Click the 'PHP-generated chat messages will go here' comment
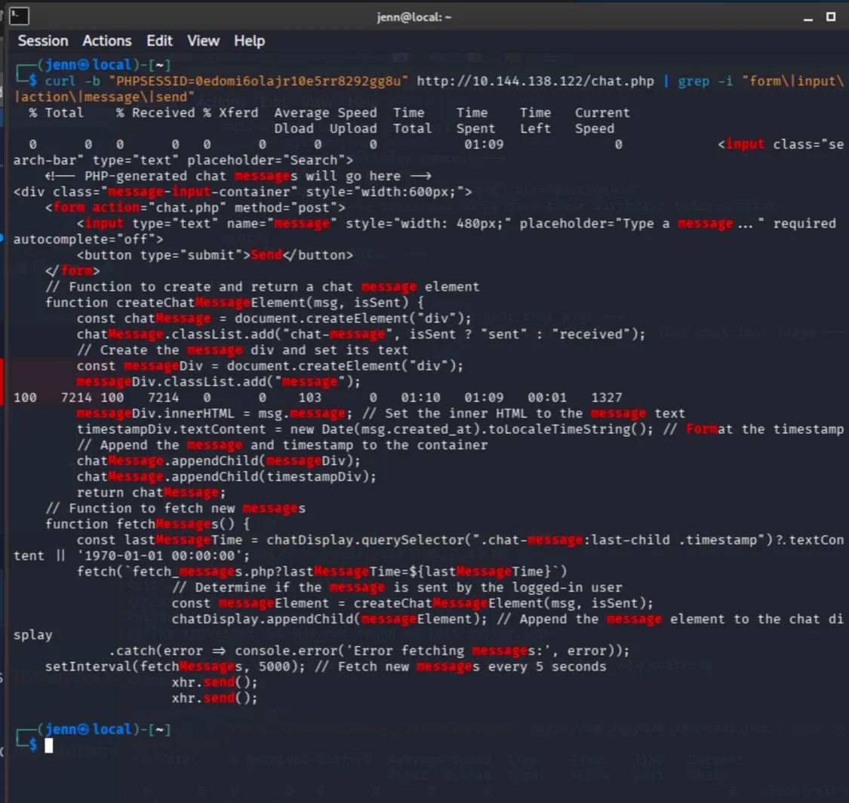This screenshot has width=849, height=803. pyautogui.click(x=238, y=176)
